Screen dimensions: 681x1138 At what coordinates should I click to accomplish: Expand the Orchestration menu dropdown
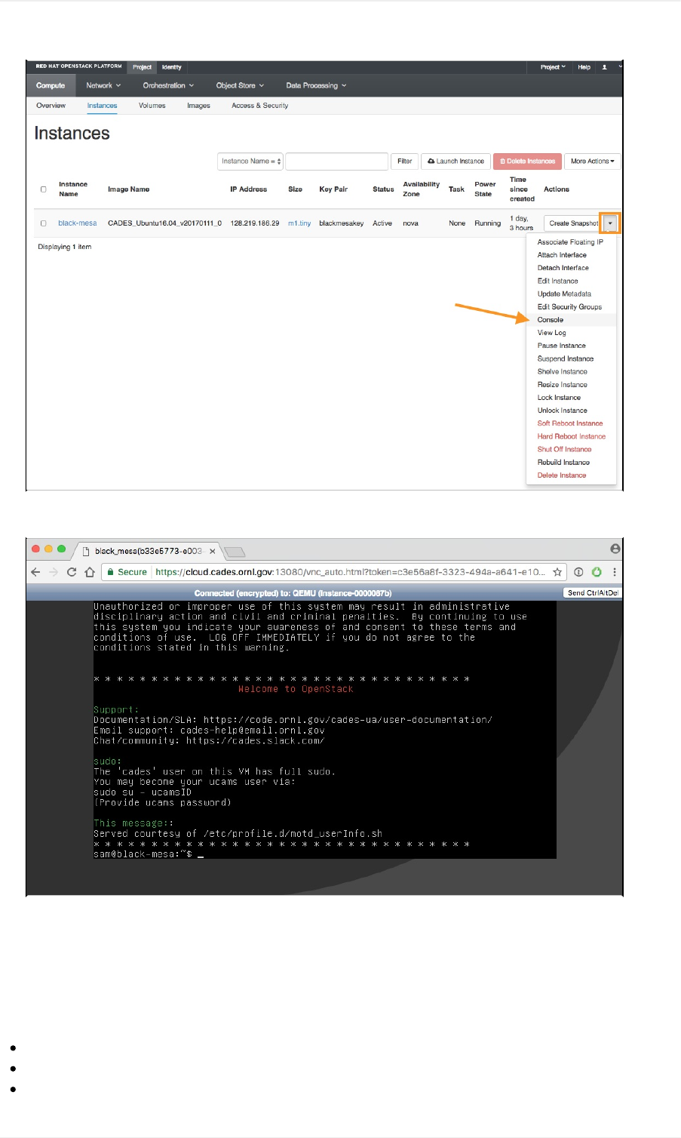pyautogui.click(x=168, y=86)
